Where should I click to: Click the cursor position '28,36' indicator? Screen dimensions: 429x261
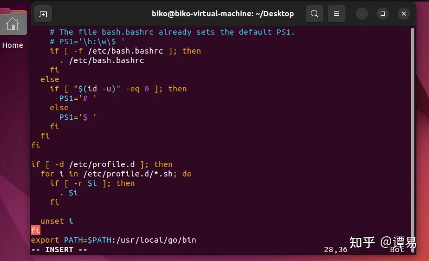pyautogui.click(x=336, y=249)
